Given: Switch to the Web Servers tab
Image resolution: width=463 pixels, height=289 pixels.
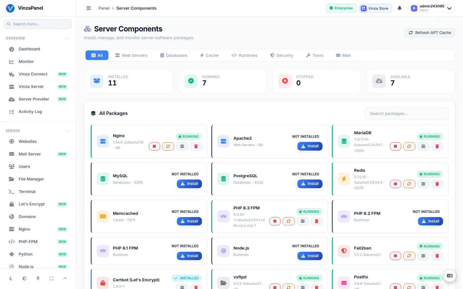Looking at the screenshot, I should pos(131,55).
